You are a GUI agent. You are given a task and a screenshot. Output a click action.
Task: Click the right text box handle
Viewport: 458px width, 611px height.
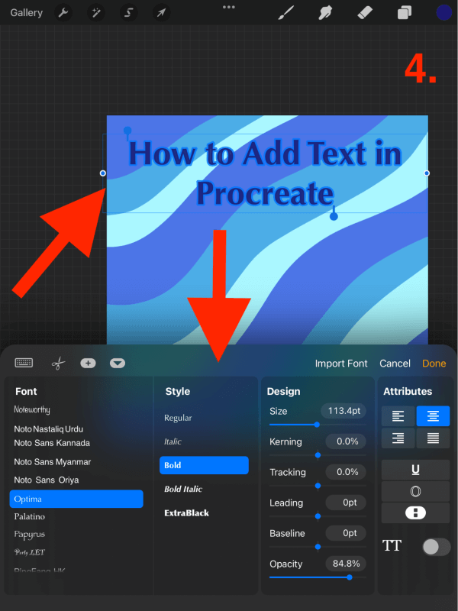click(x=427, y=173)
